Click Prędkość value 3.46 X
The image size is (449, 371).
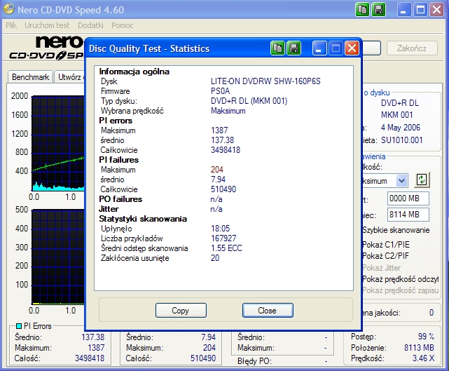coord(423,358)
